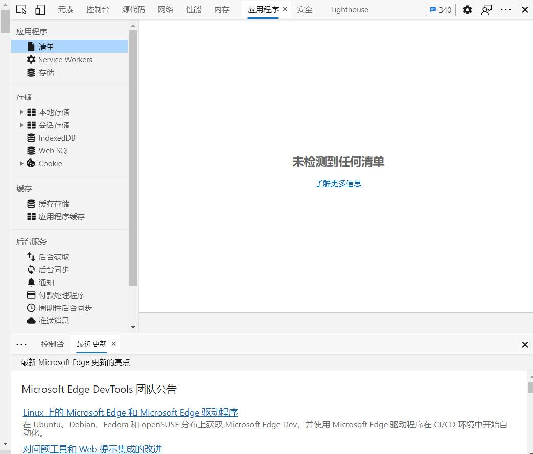Open the Lighthouse tab

point(350,10)
